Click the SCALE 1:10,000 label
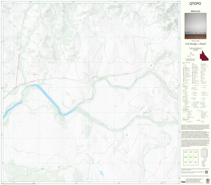211x185 pixels. click(x=195, y=41)
